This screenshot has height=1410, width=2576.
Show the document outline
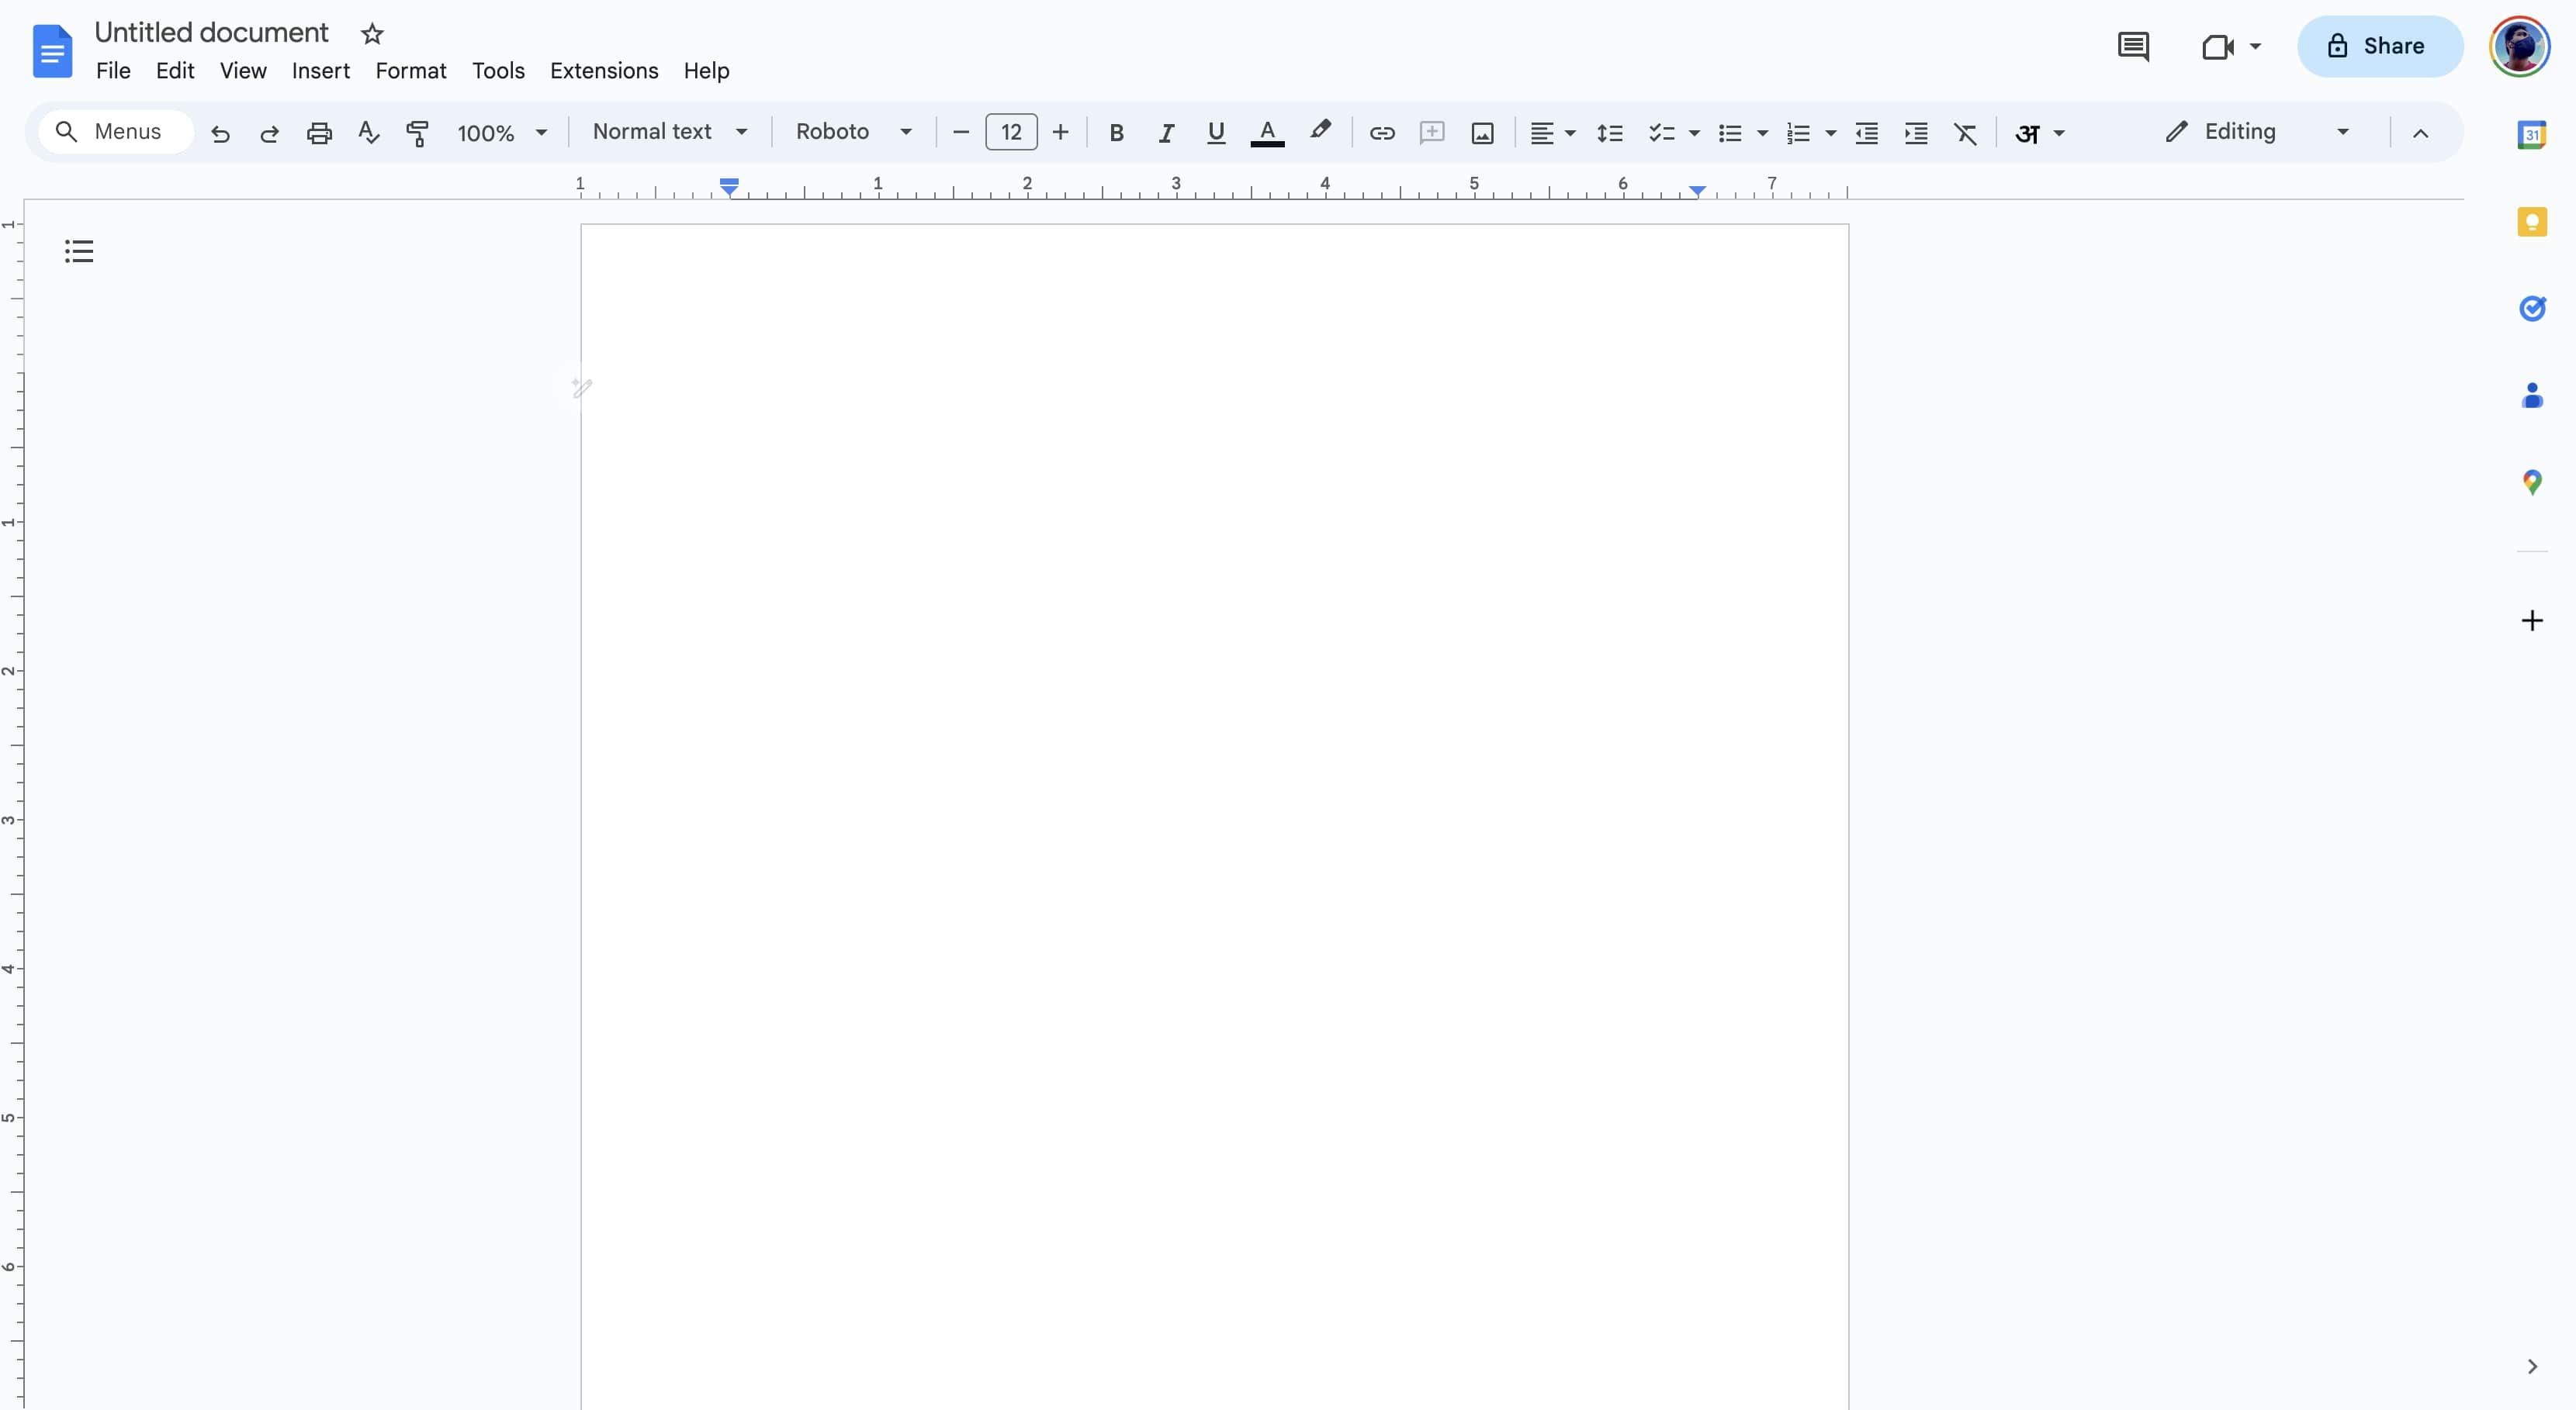point(80,251)
